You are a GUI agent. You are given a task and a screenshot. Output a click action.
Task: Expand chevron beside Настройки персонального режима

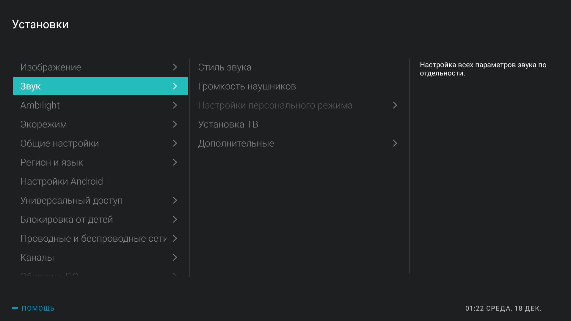tap(395, 105)
